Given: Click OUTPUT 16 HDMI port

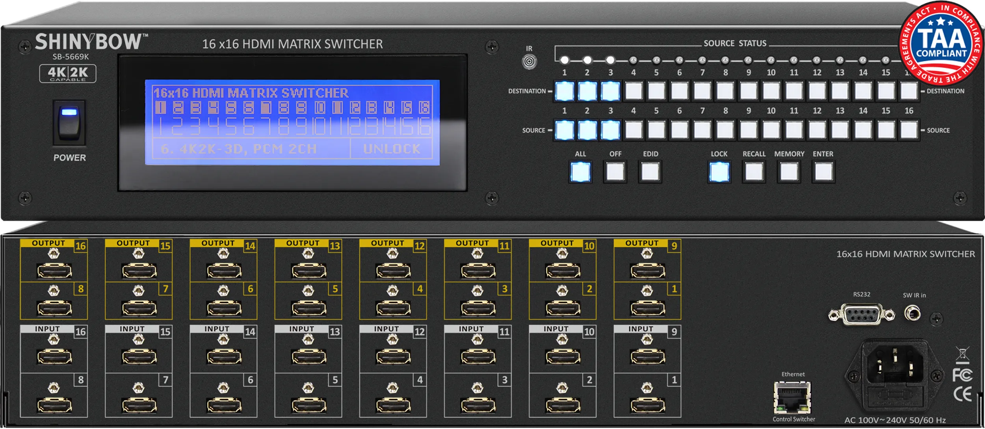Looking at the screenshot, I should pos(54,271).
